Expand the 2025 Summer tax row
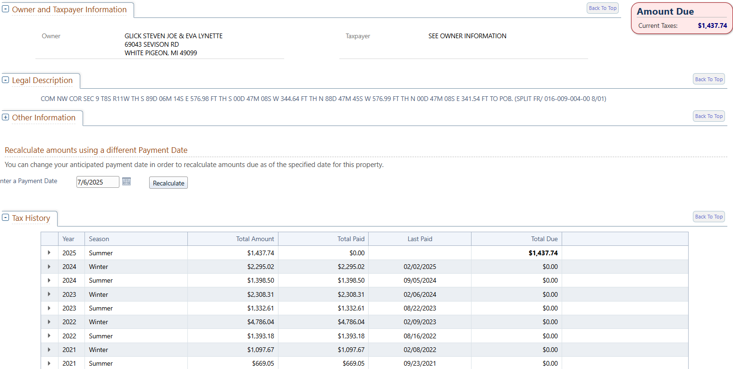 click(x=49, y=253)
